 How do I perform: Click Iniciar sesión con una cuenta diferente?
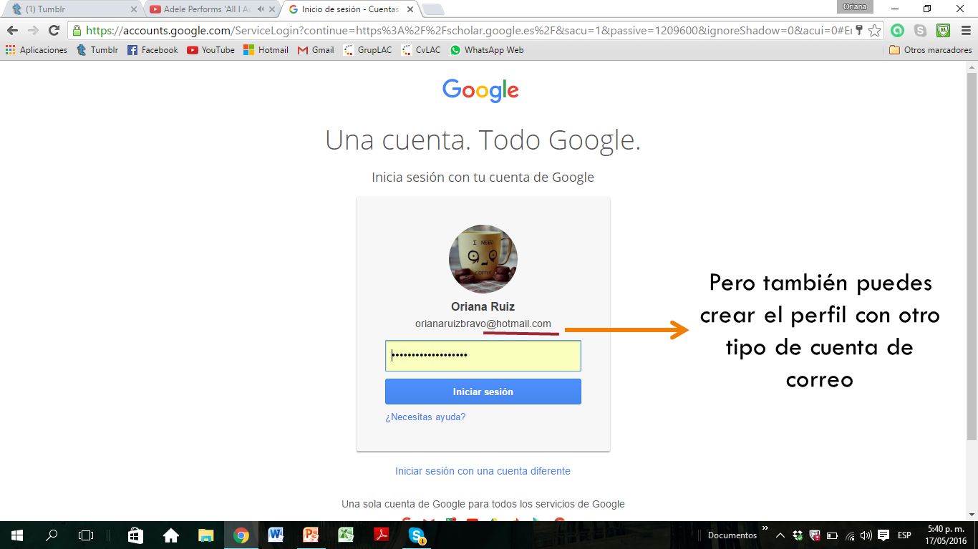point(483,471)
